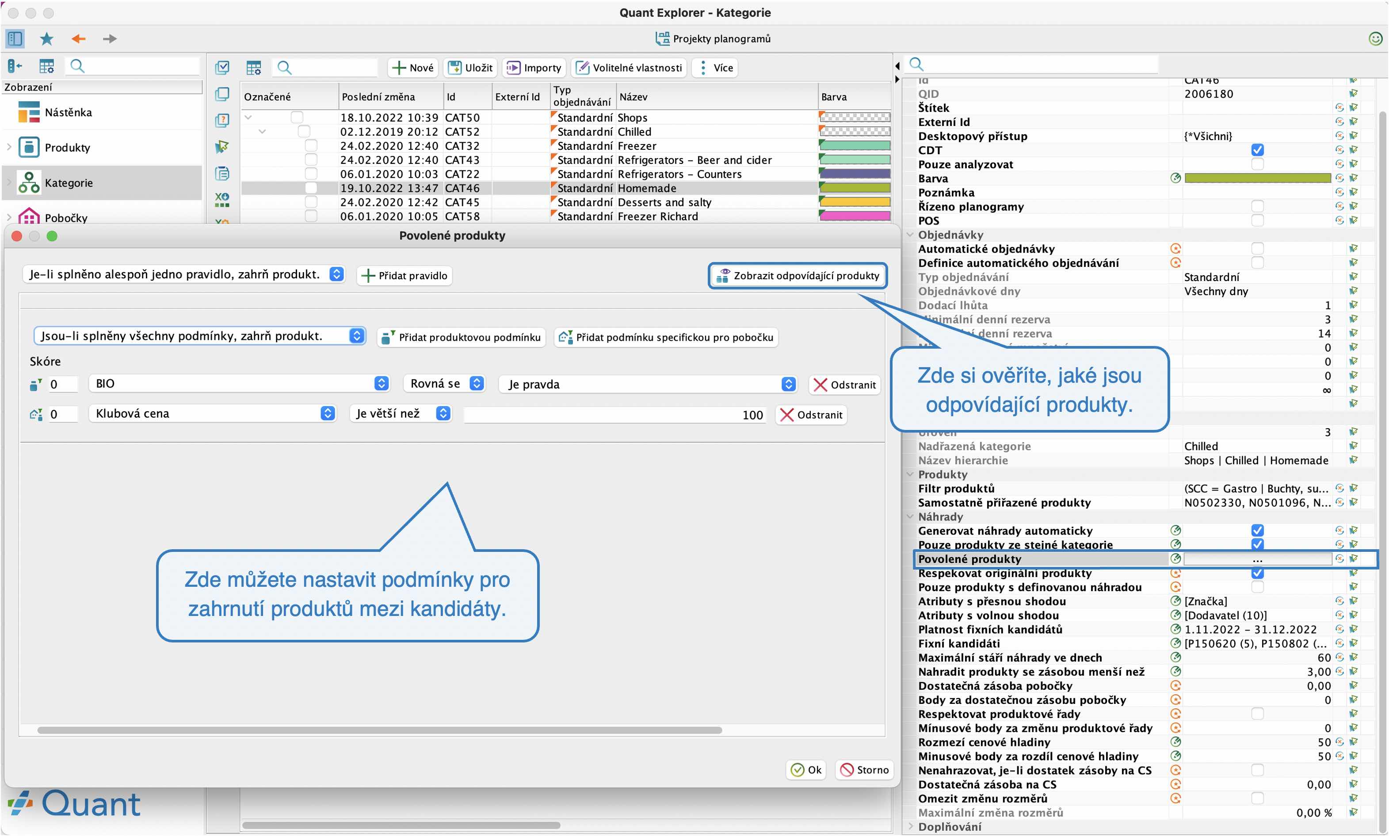Viewport: 1389px width, 836px height.
Task: Open Volitelné vlastnosti
Action: [x=629, y=68]
